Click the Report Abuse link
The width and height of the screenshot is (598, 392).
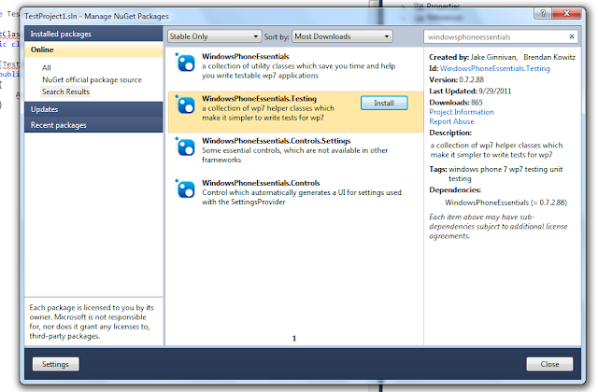click(x=451, y=121)
